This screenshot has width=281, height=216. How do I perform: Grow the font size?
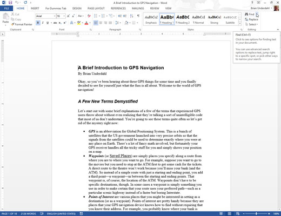[68, 16]
